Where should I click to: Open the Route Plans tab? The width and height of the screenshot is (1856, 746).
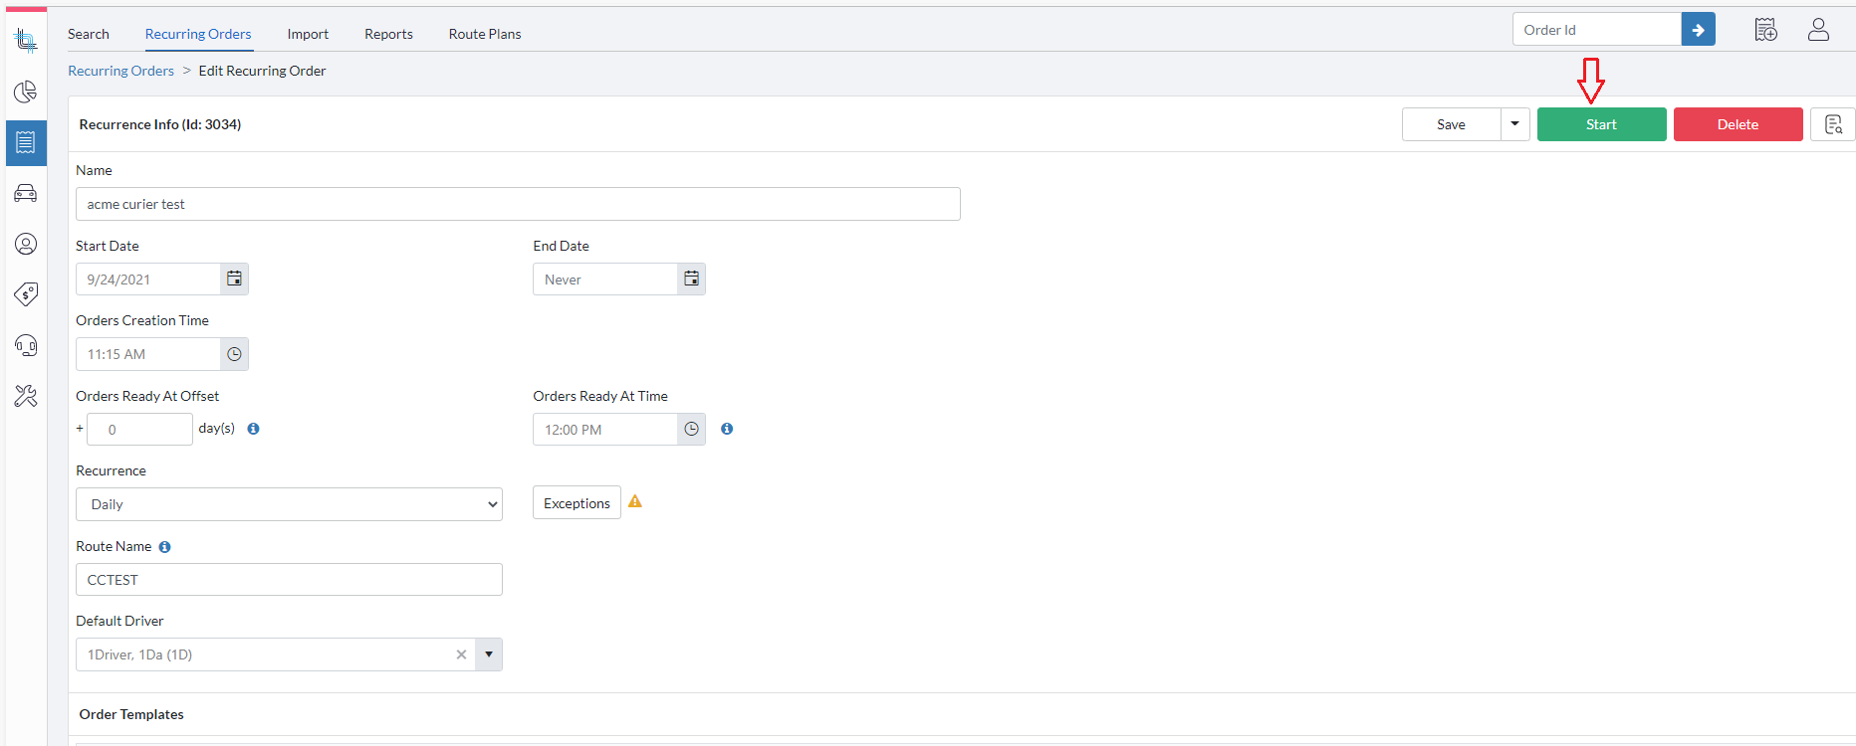485,34
